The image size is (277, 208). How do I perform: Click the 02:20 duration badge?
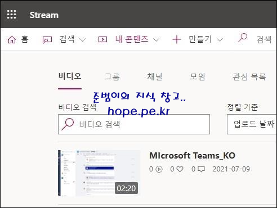(x=126, y=188)
